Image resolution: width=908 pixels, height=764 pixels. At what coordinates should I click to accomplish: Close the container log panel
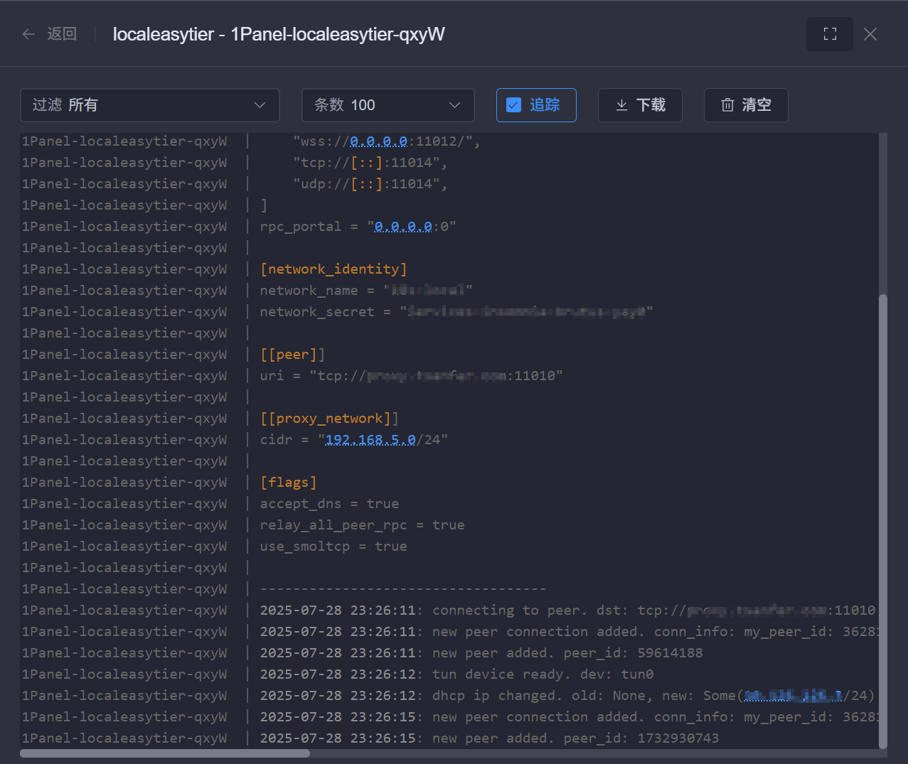pyautogui.click(x=870, y=34)
